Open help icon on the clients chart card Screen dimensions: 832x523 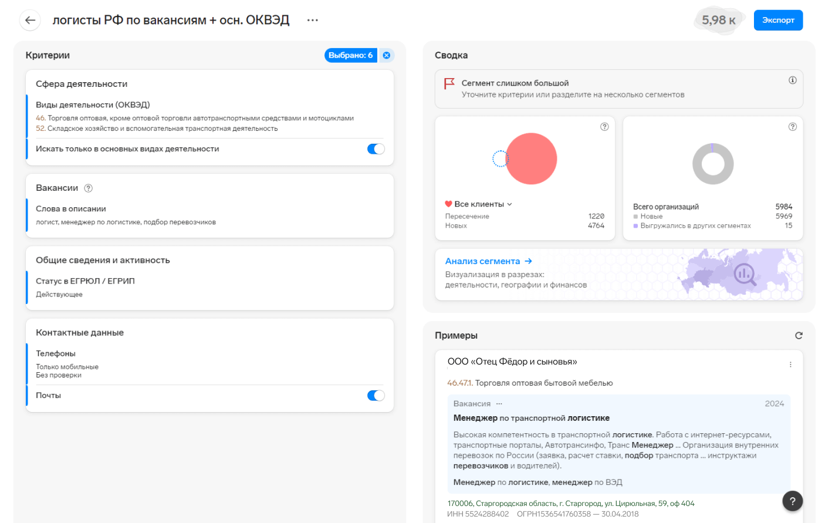pos(604,127)
